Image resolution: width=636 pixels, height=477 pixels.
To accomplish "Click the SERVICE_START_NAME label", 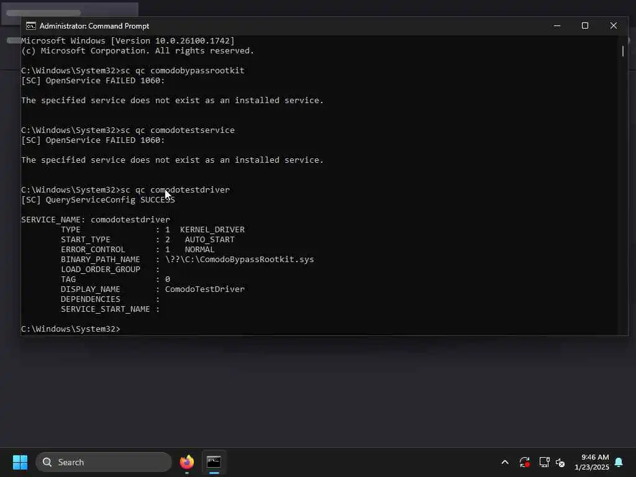I will (x=106, y=309).
